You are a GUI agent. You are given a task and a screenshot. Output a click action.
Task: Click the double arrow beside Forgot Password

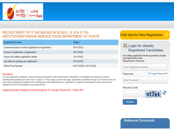[149, 74]
